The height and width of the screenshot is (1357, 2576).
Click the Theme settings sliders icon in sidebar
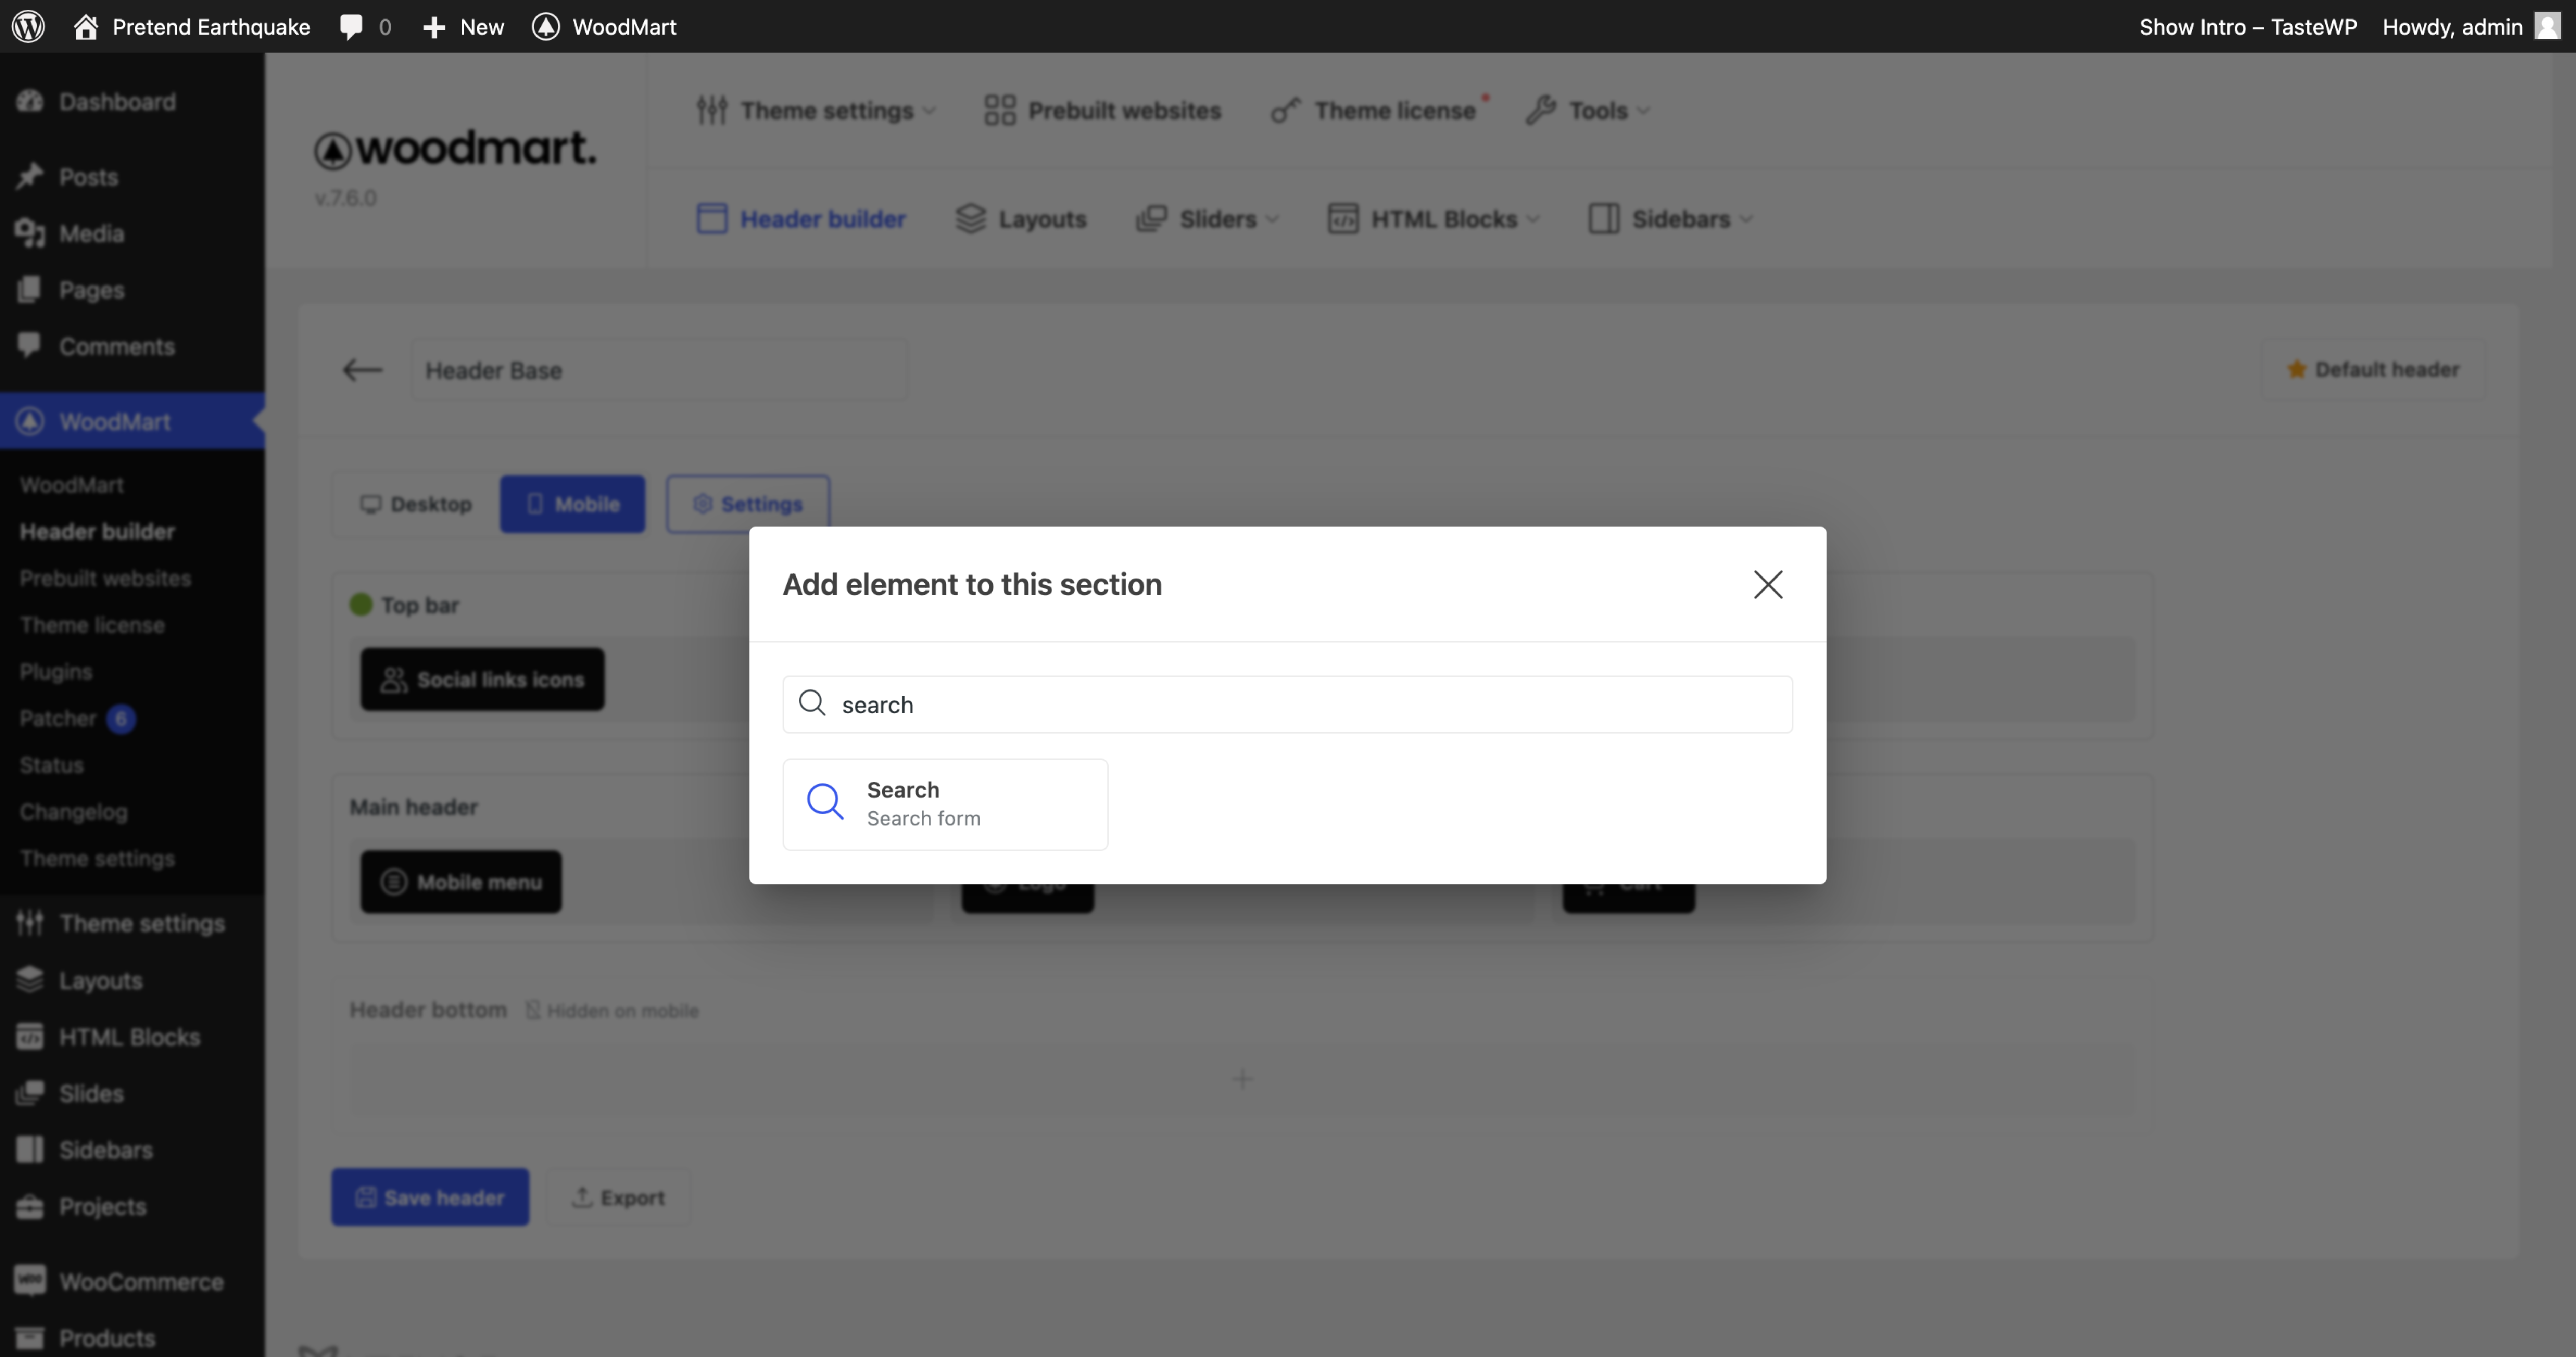(30, 923)
